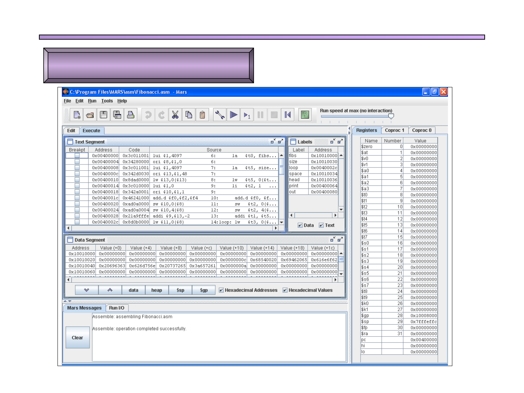Toggle breakpoint checkbox for address 0x0040001c
Image resolution: width=524 pixels, height=393 pixels.
[77, 198]
